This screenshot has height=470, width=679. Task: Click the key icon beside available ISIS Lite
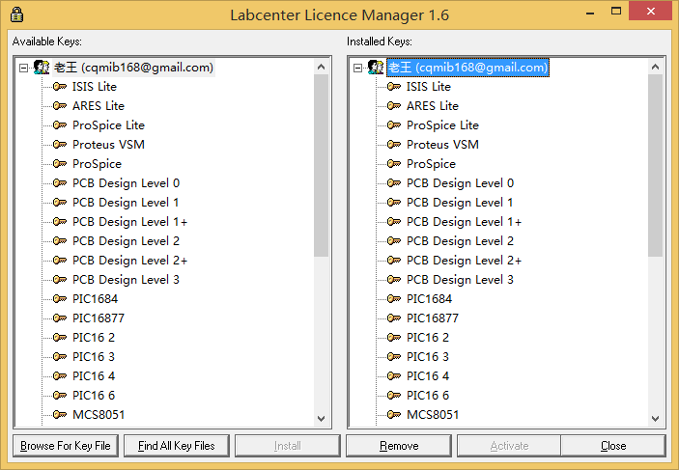tap(59, 87)
